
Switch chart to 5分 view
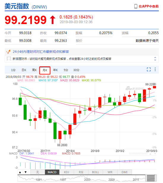coord(66,70)
